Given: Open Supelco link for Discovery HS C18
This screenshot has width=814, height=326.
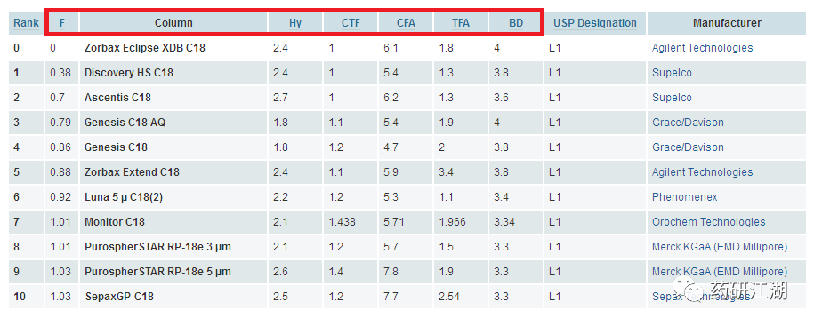Looking at the screenshot, I should (x=672, y=73).
